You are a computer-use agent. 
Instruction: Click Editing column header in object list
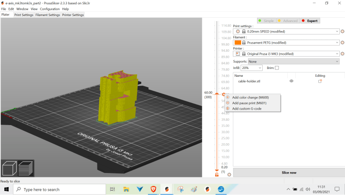pos(320,75)
